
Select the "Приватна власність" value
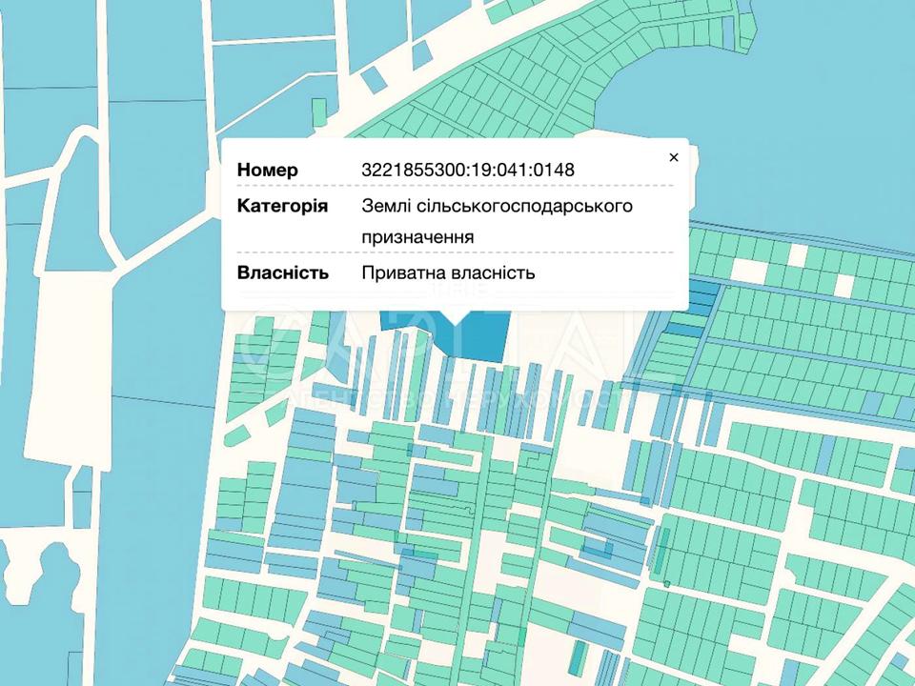pos(448,272)
